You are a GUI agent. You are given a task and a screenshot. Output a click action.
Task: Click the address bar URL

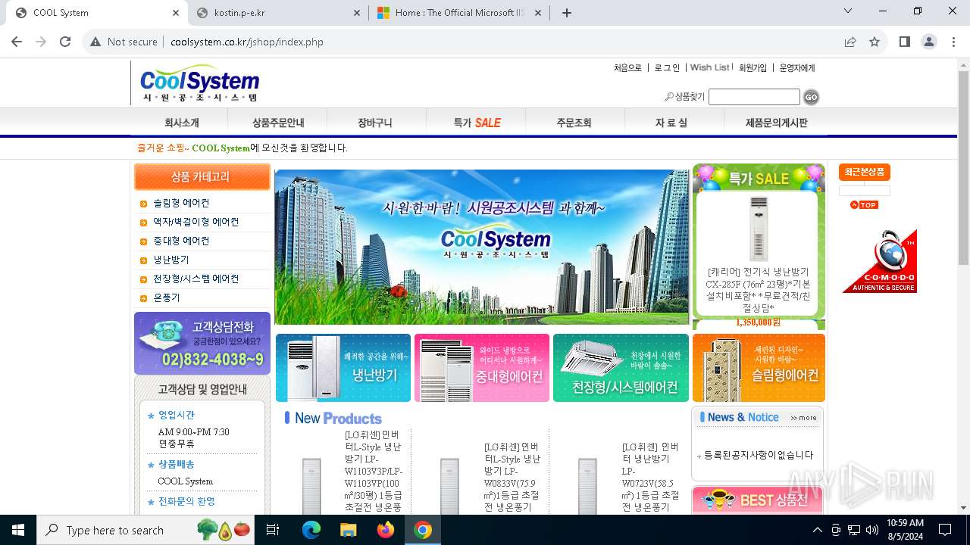pos(247,42)
